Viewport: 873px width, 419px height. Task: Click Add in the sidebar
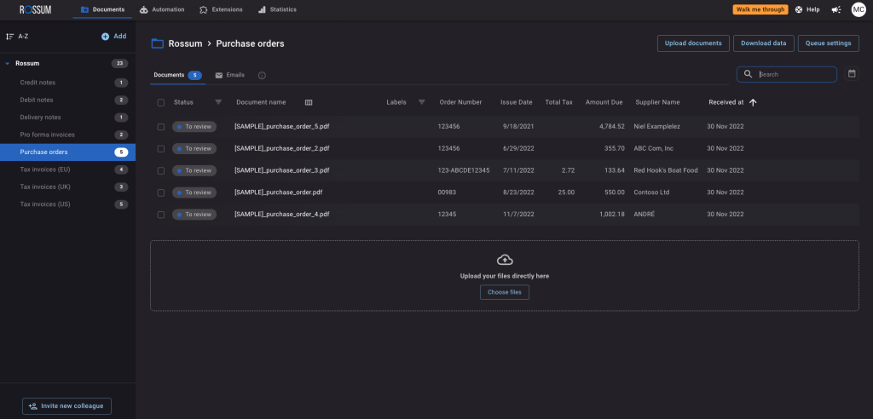point(114,36)
